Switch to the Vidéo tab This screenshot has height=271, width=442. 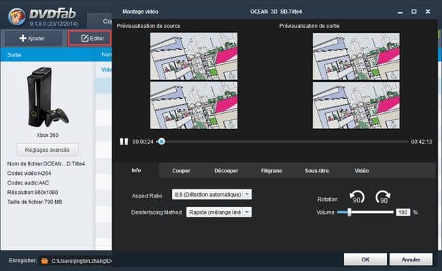point(362,170)
